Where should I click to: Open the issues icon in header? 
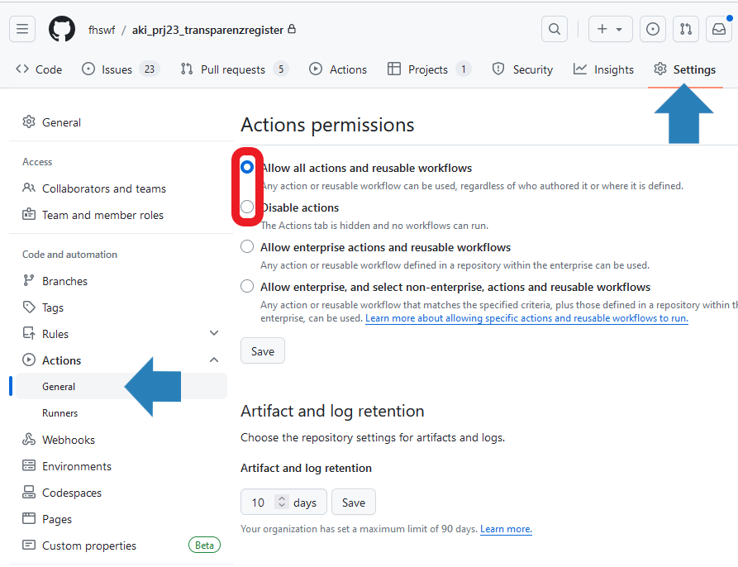point(653,29)
